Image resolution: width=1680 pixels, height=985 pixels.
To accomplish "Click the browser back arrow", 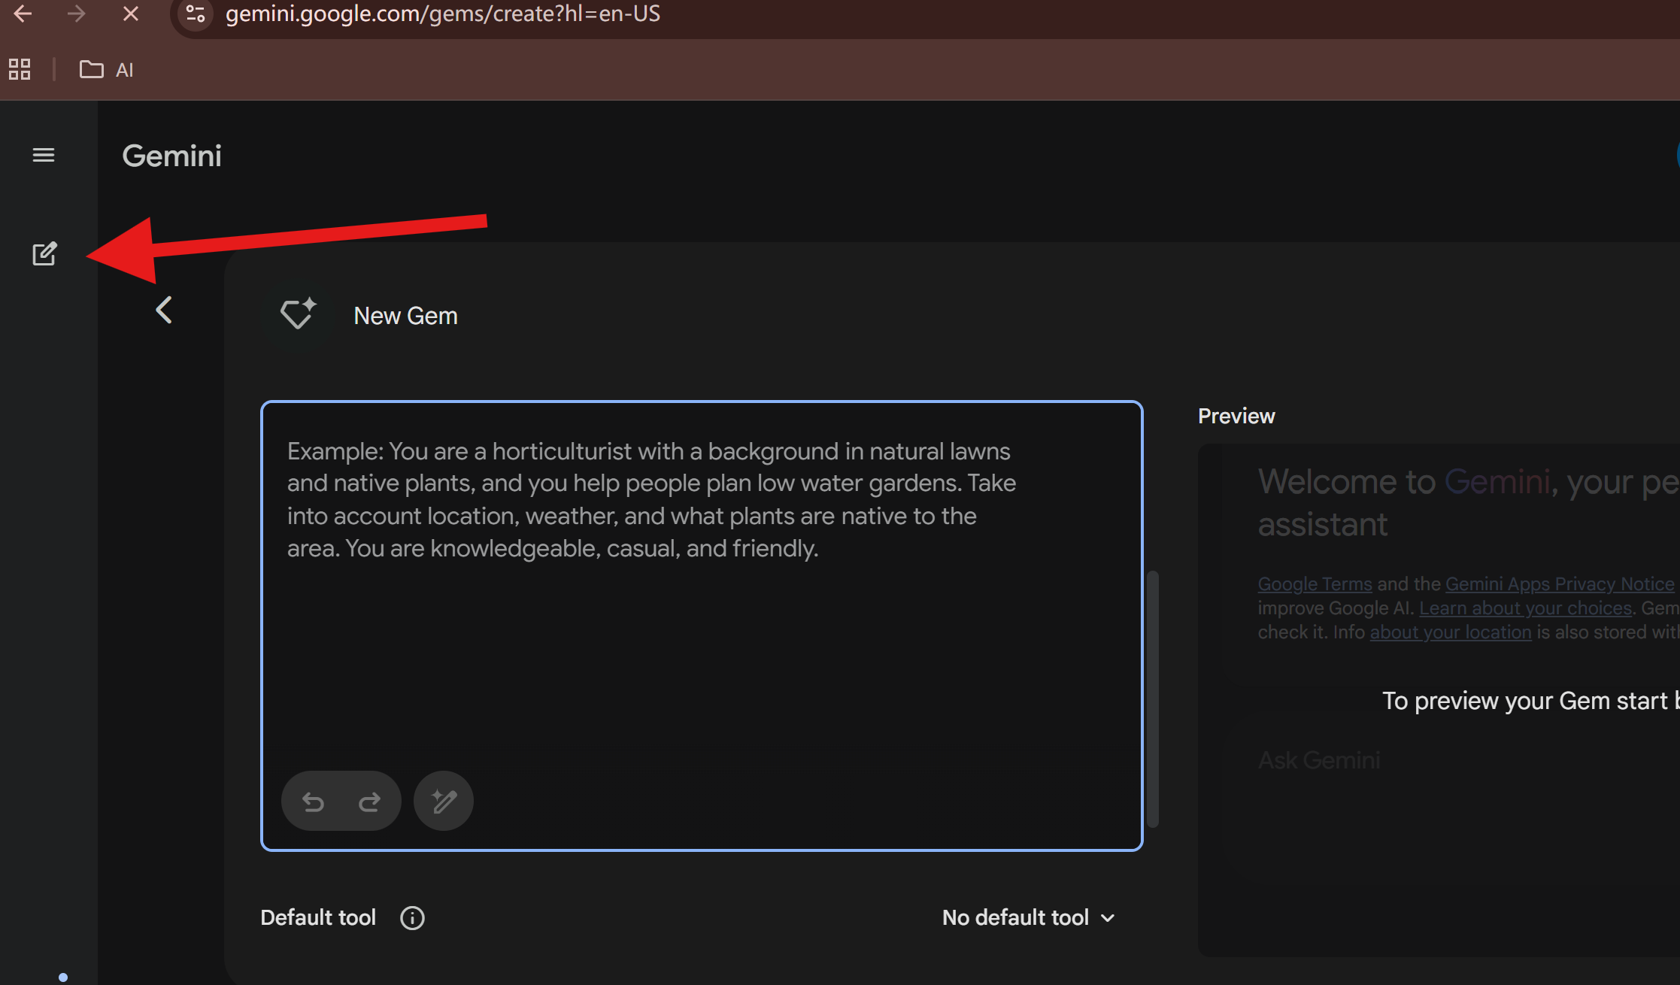I will click(x=23, y=14).
